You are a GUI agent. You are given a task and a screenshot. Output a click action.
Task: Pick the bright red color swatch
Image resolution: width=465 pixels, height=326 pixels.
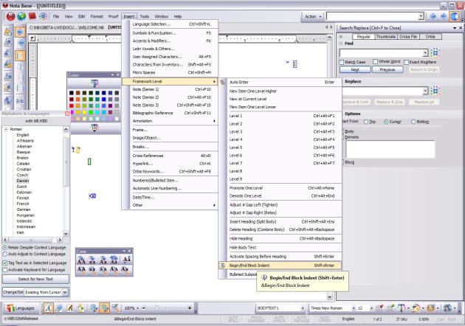(72, 105)
